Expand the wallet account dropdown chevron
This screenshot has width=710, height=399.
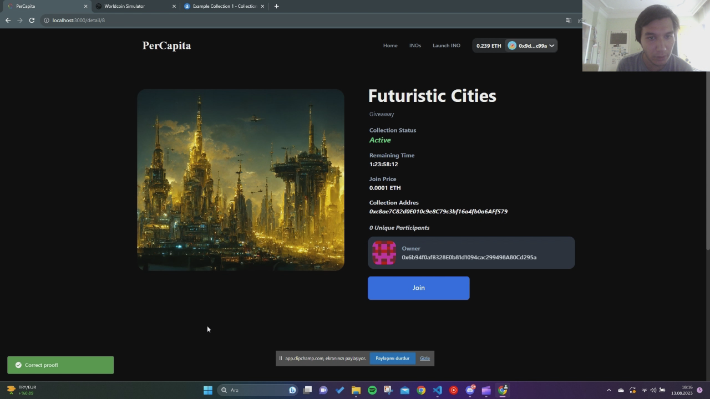(x=551, y=45)
